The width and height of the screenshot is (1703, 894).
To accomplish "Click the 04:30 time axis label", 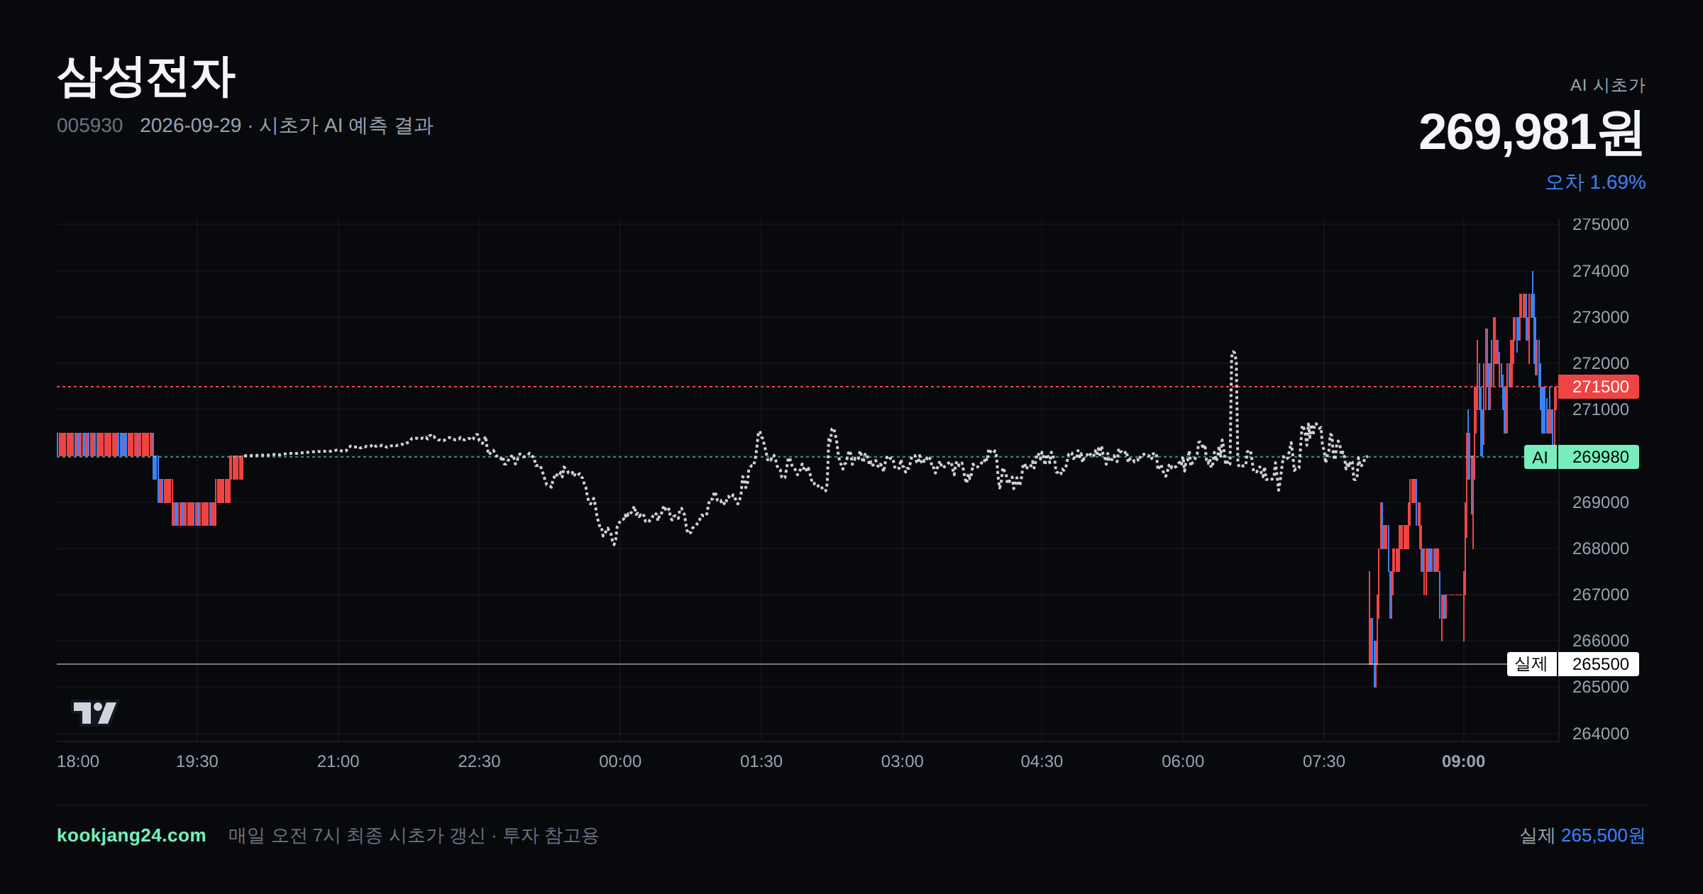I will [x=1042, y=761].
